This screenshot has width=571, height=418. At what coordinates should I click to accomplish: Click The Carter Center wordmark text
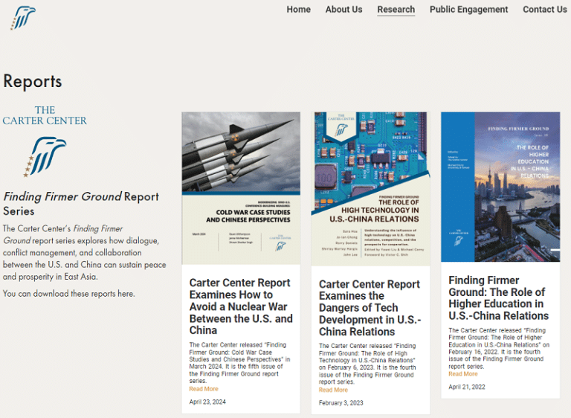pos(45,115)
